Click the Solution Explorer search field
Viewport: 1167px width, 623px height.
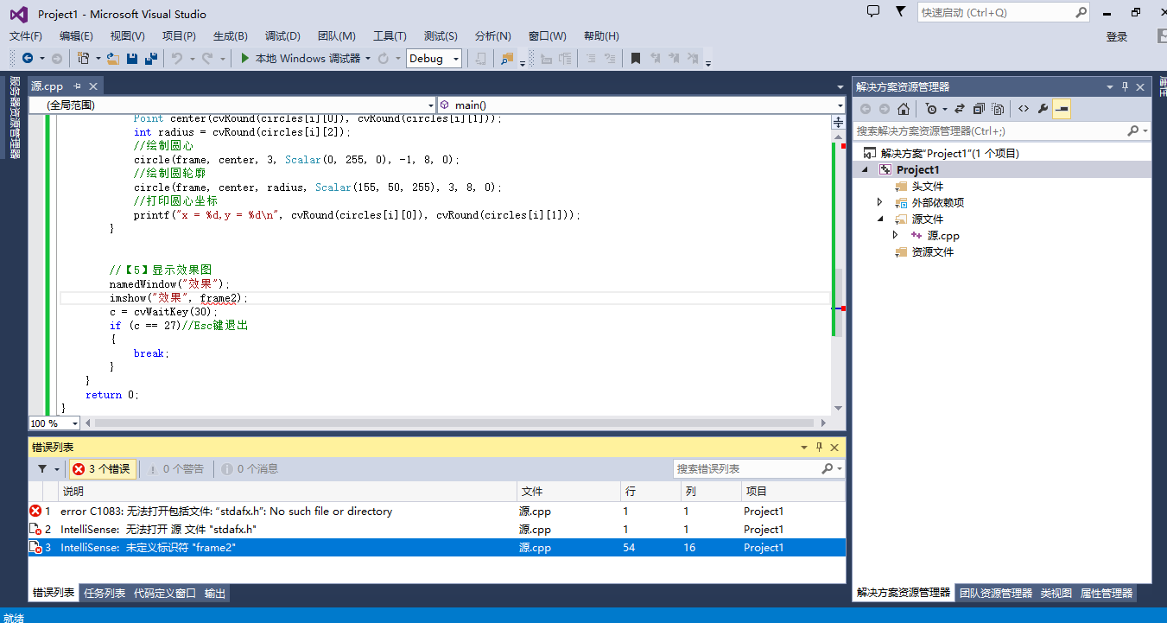tap(990, 130)
